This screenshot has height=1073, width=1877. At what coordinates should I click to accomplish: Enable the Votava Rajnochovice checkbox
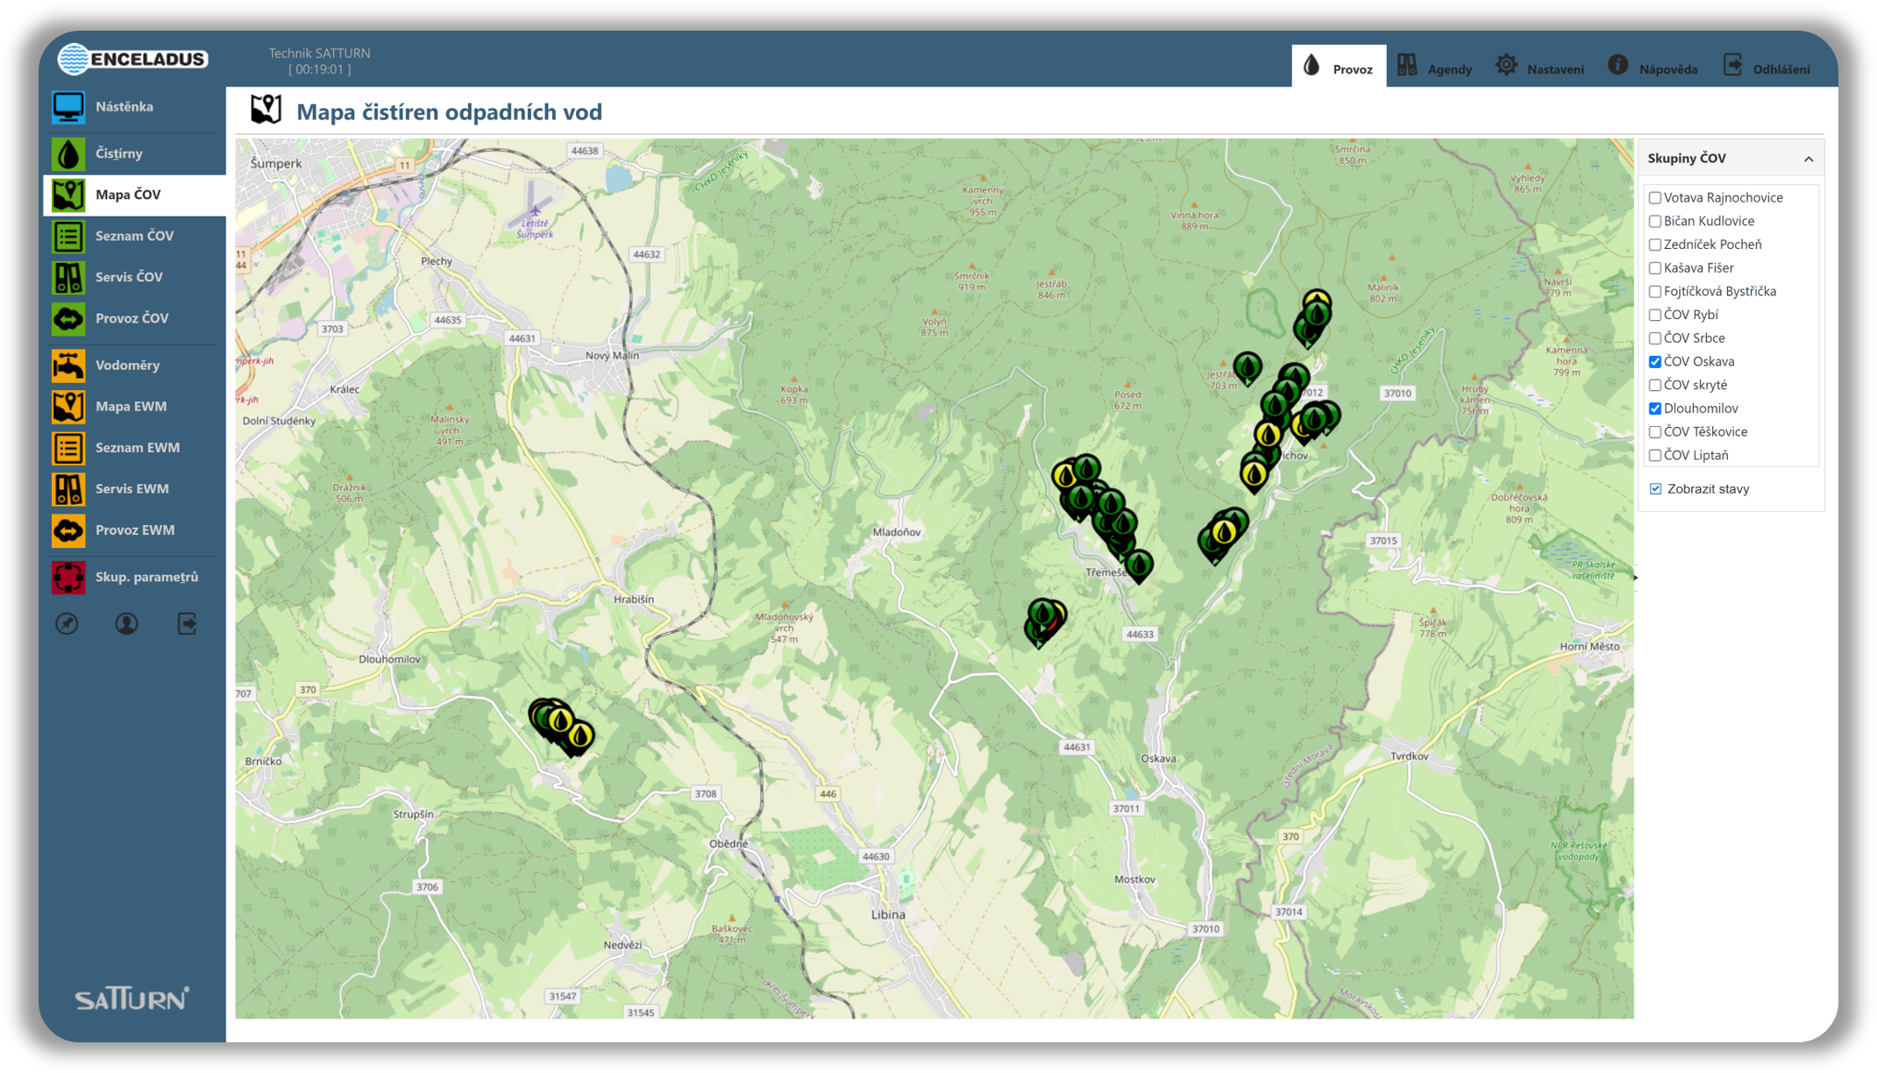(1655, 198)
